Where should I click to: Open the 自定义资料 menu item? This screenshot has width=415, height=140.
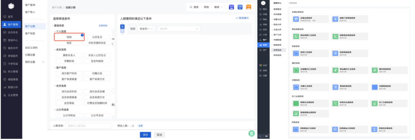(x=32, y=48)
